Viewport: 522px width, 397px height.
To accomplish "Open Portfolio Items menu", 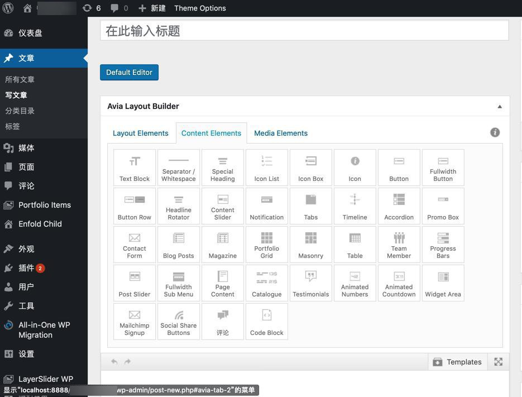I will coord(44,205).
